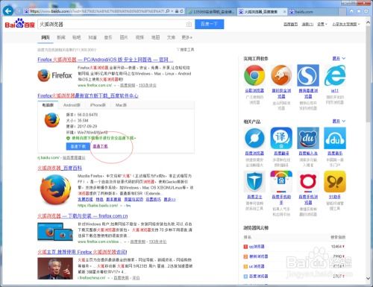
Task: Click the address bar search magnifier icon
Action: (168, 11)
